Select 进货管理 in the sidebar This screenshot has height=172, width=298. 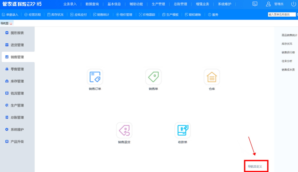pyautogui.click(x=17, y=45)
